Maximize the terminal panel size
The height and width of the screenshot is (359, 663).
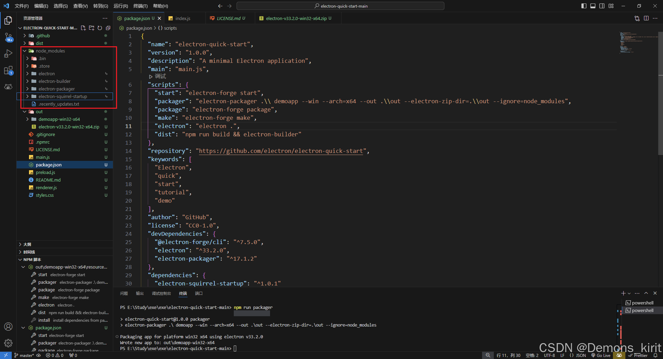(646, 293)
